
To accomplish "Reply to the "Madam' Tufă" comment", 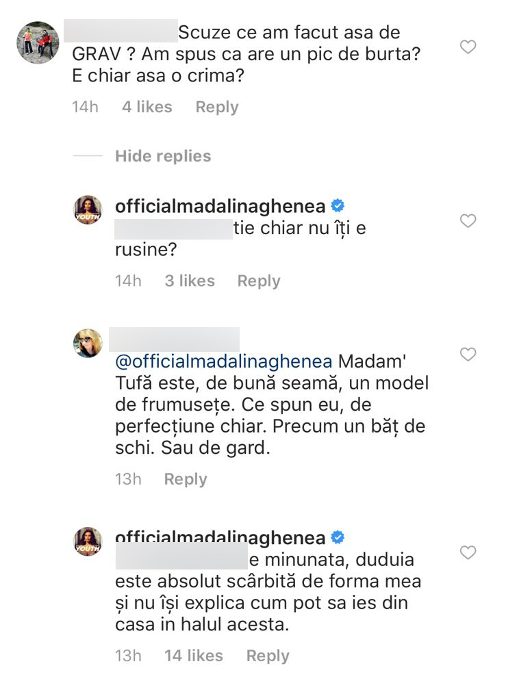I will 186,479.
